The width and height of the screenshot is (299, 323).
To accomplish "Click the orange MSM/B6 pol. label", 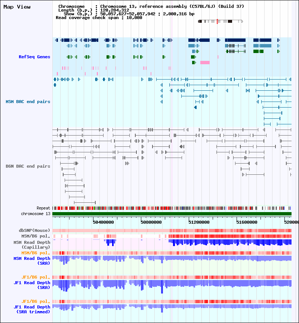I will tap(36, 253).
